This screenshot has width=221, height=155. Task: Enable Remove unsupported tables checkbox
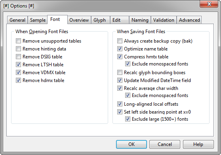18,41
